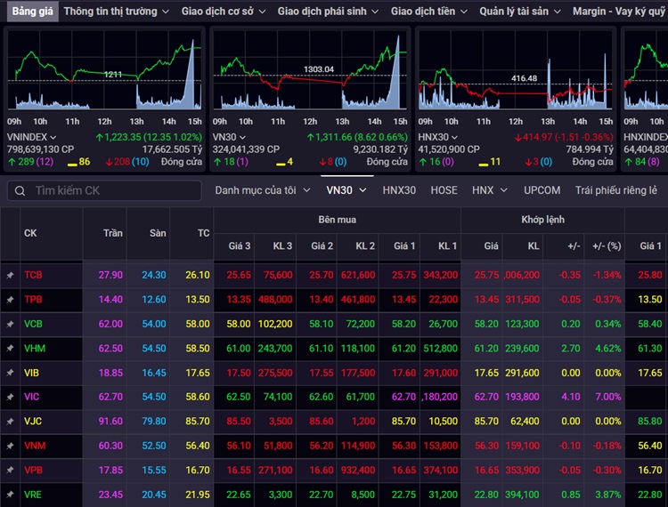Open the Bảng giá tab

[x=32, y=11]
